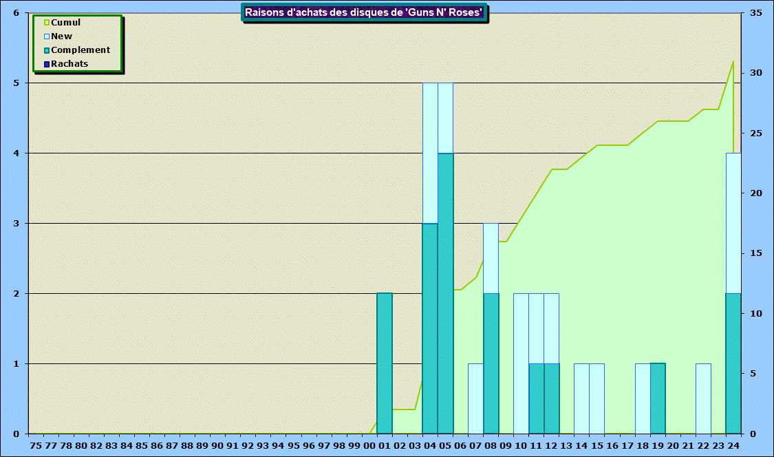Click the '35' label on the right axis
The image size is (774, 457).
pyautogui.click(x=755, y=13)
